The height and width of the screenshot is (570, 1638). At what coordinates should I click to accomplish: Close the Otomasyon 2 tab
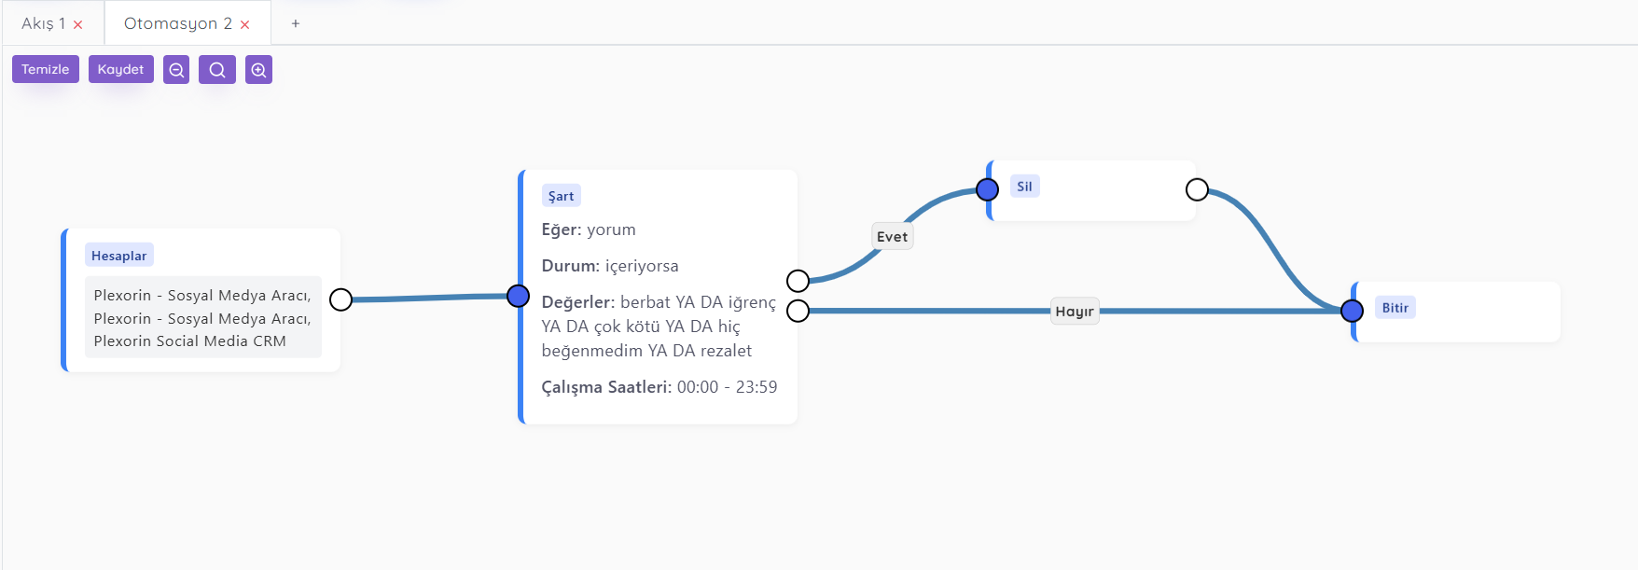tap(245, 25)
